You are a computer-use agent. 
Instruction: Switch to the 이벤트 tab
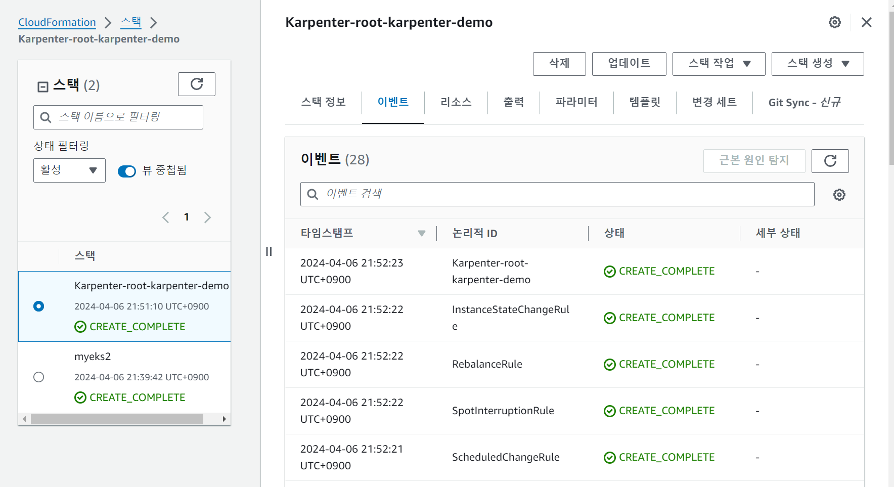(x=393, y=102)
